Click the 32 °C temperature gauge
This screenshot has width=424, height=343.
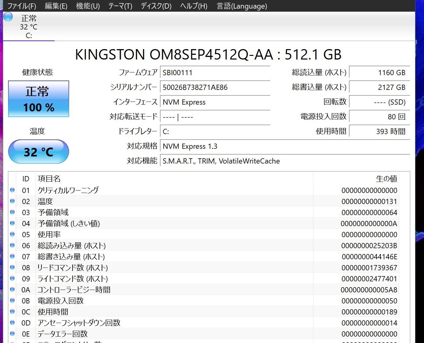[38, 151]
